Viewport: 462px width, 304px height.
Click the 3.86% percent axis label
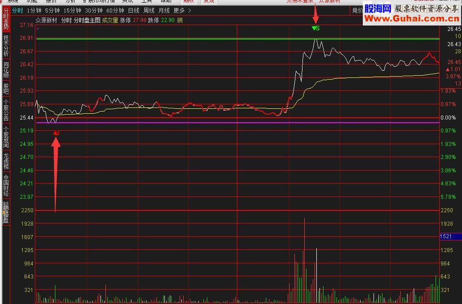(x=448, y=170)
